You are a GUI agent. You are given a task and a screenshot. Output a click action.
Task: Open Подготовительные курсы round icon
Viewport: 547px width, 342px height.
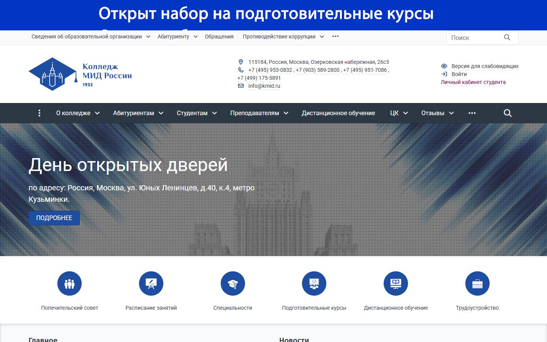point(314,283)
